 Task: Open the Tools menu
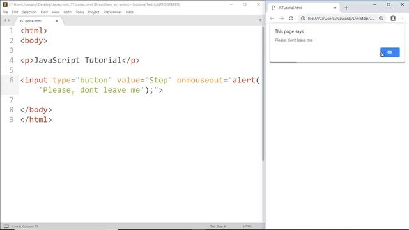79,12
